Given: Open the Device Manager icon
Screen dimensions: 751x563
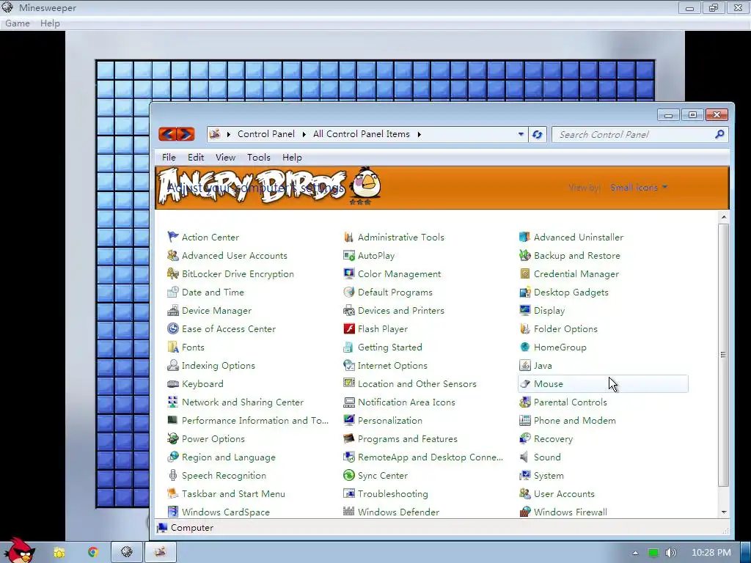Looking at the screenshot, I should pyautogui.click(x=172, y=310).
